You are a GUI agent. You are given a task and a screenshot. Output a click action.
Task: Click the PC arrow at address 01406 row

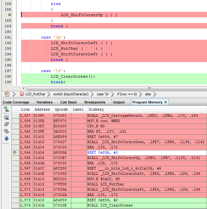15,152
